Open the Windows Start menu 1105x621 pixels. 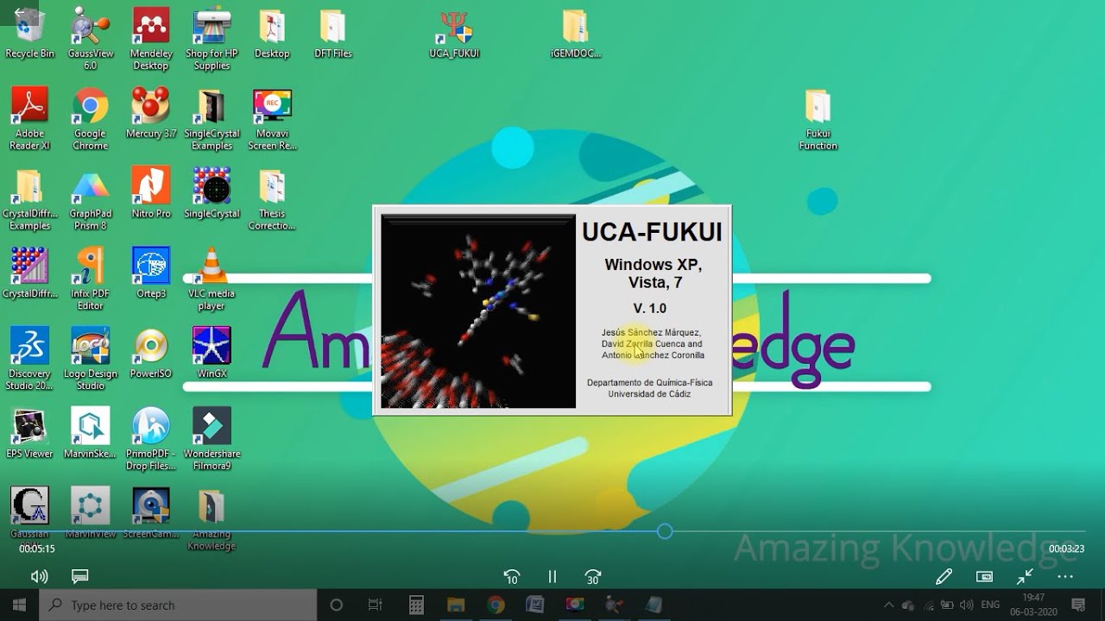click(20, 605)
